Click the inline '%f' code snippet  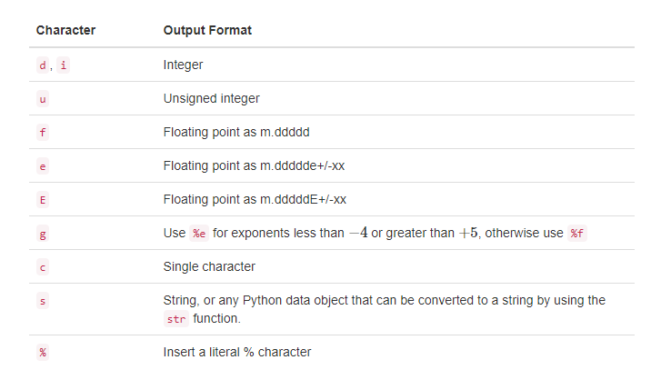coord(576,234)
